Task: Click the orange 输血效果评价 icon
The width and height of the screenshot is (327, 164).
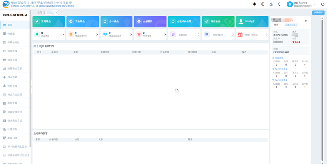Action: tap(71, 35)
